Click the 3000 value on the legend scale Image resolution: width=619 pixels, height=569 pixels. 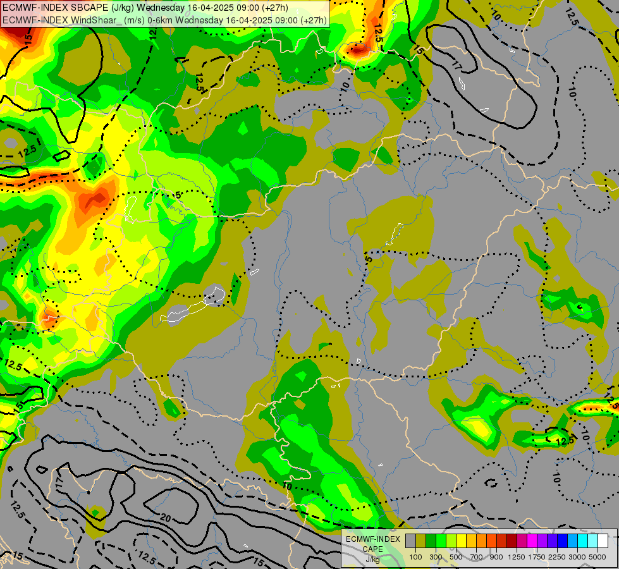click(577, 557)
